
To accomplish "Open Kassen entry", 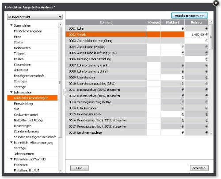I will pyautogui.click(x=32, y=59).
